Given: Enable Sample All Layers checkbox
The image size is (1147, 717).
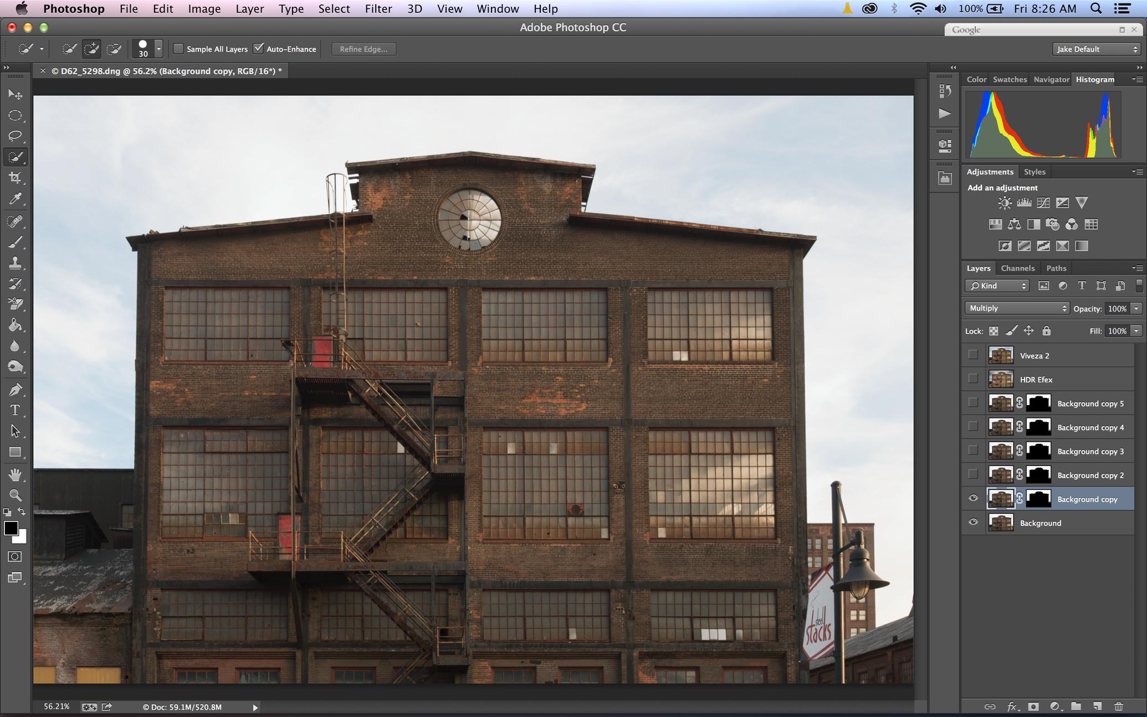Looking at the screenshot, I should 178,49.
